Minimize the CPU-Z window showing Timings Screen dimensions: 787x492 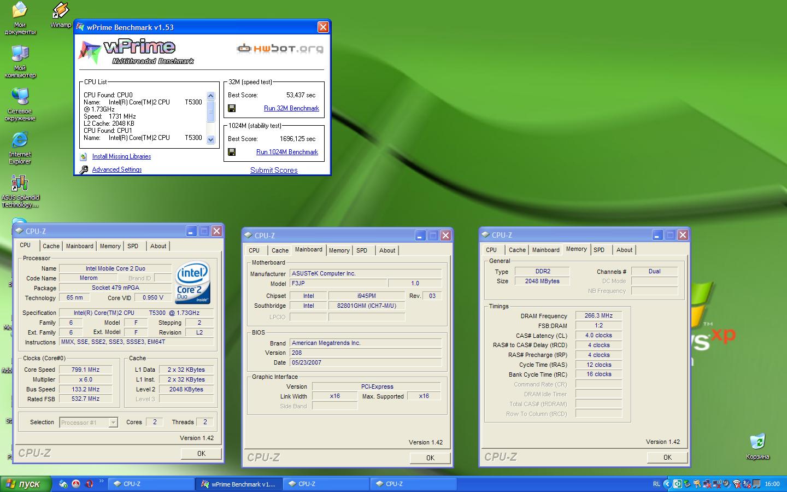pos(657,235)
